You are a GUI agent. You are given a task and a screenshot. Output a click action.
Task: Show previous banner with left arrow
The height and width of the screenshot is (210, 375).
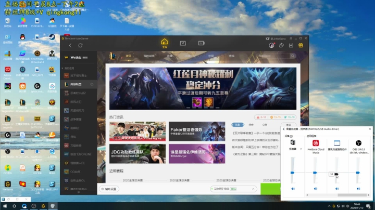pyautogui.click(x=115, y=88)
